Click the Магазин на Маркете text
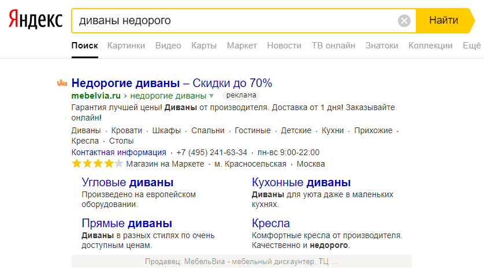This screenshot has height=271, width=484. tap(165, 164)
